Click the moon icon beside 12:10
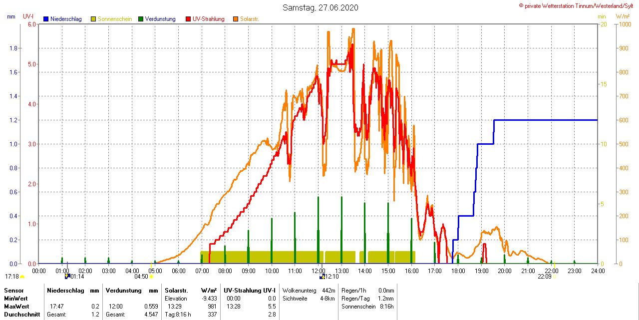Image resolution: width=639 pixels, height=320 pixels. click(x=322, y=276)
